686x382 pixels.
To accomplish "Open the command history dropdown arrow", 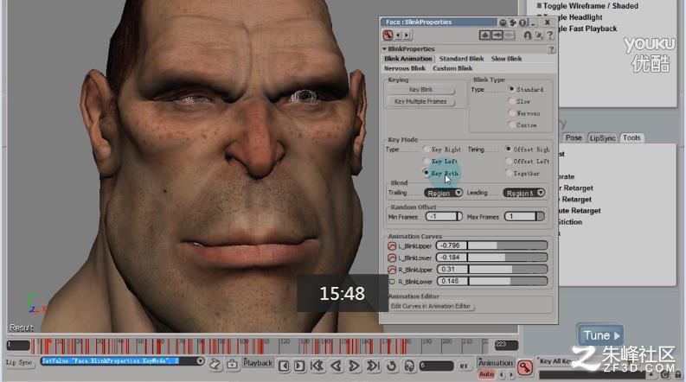I will tap(200, 361).
